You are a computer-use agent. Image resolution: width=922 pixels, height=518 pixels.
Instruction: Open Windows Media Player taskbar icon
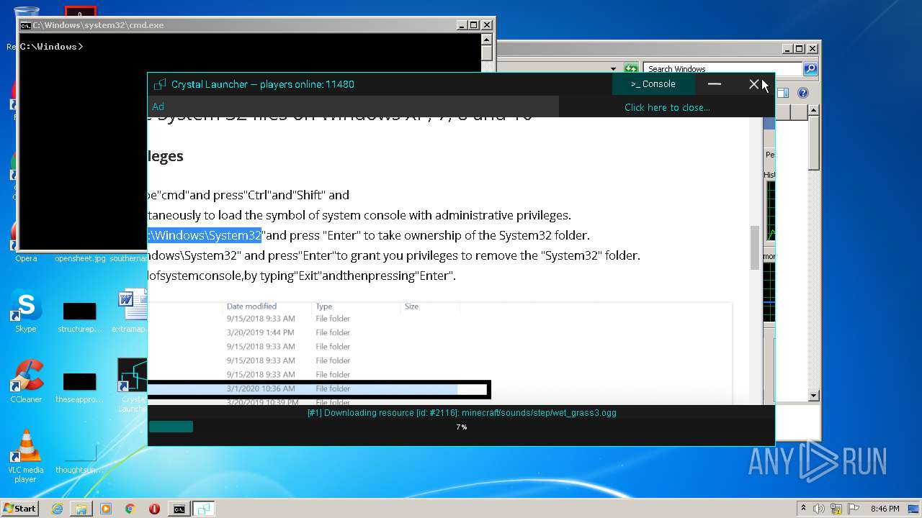coord(106,509)
